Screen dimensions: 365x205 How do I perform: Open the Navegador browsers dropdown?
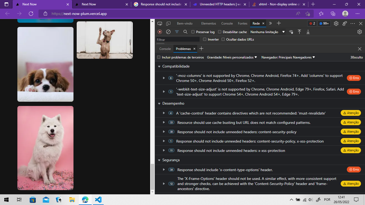[288, 57]
